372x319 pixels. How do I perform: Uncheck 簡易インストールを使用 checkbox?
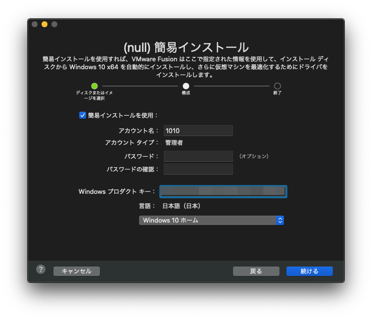[x=82, y=116]
